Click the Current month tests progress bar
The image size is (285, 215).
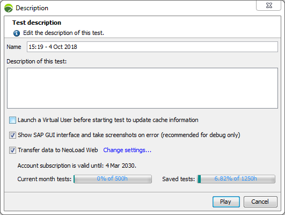tap(113, 179)
